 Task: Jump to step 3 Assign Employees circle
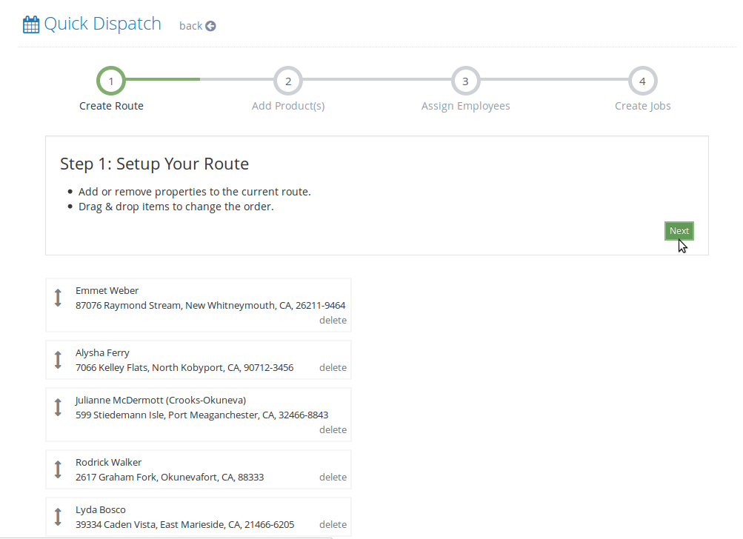click(465, 81)
